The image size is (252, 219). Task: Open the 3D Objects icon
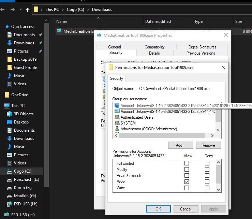[10, 114]
